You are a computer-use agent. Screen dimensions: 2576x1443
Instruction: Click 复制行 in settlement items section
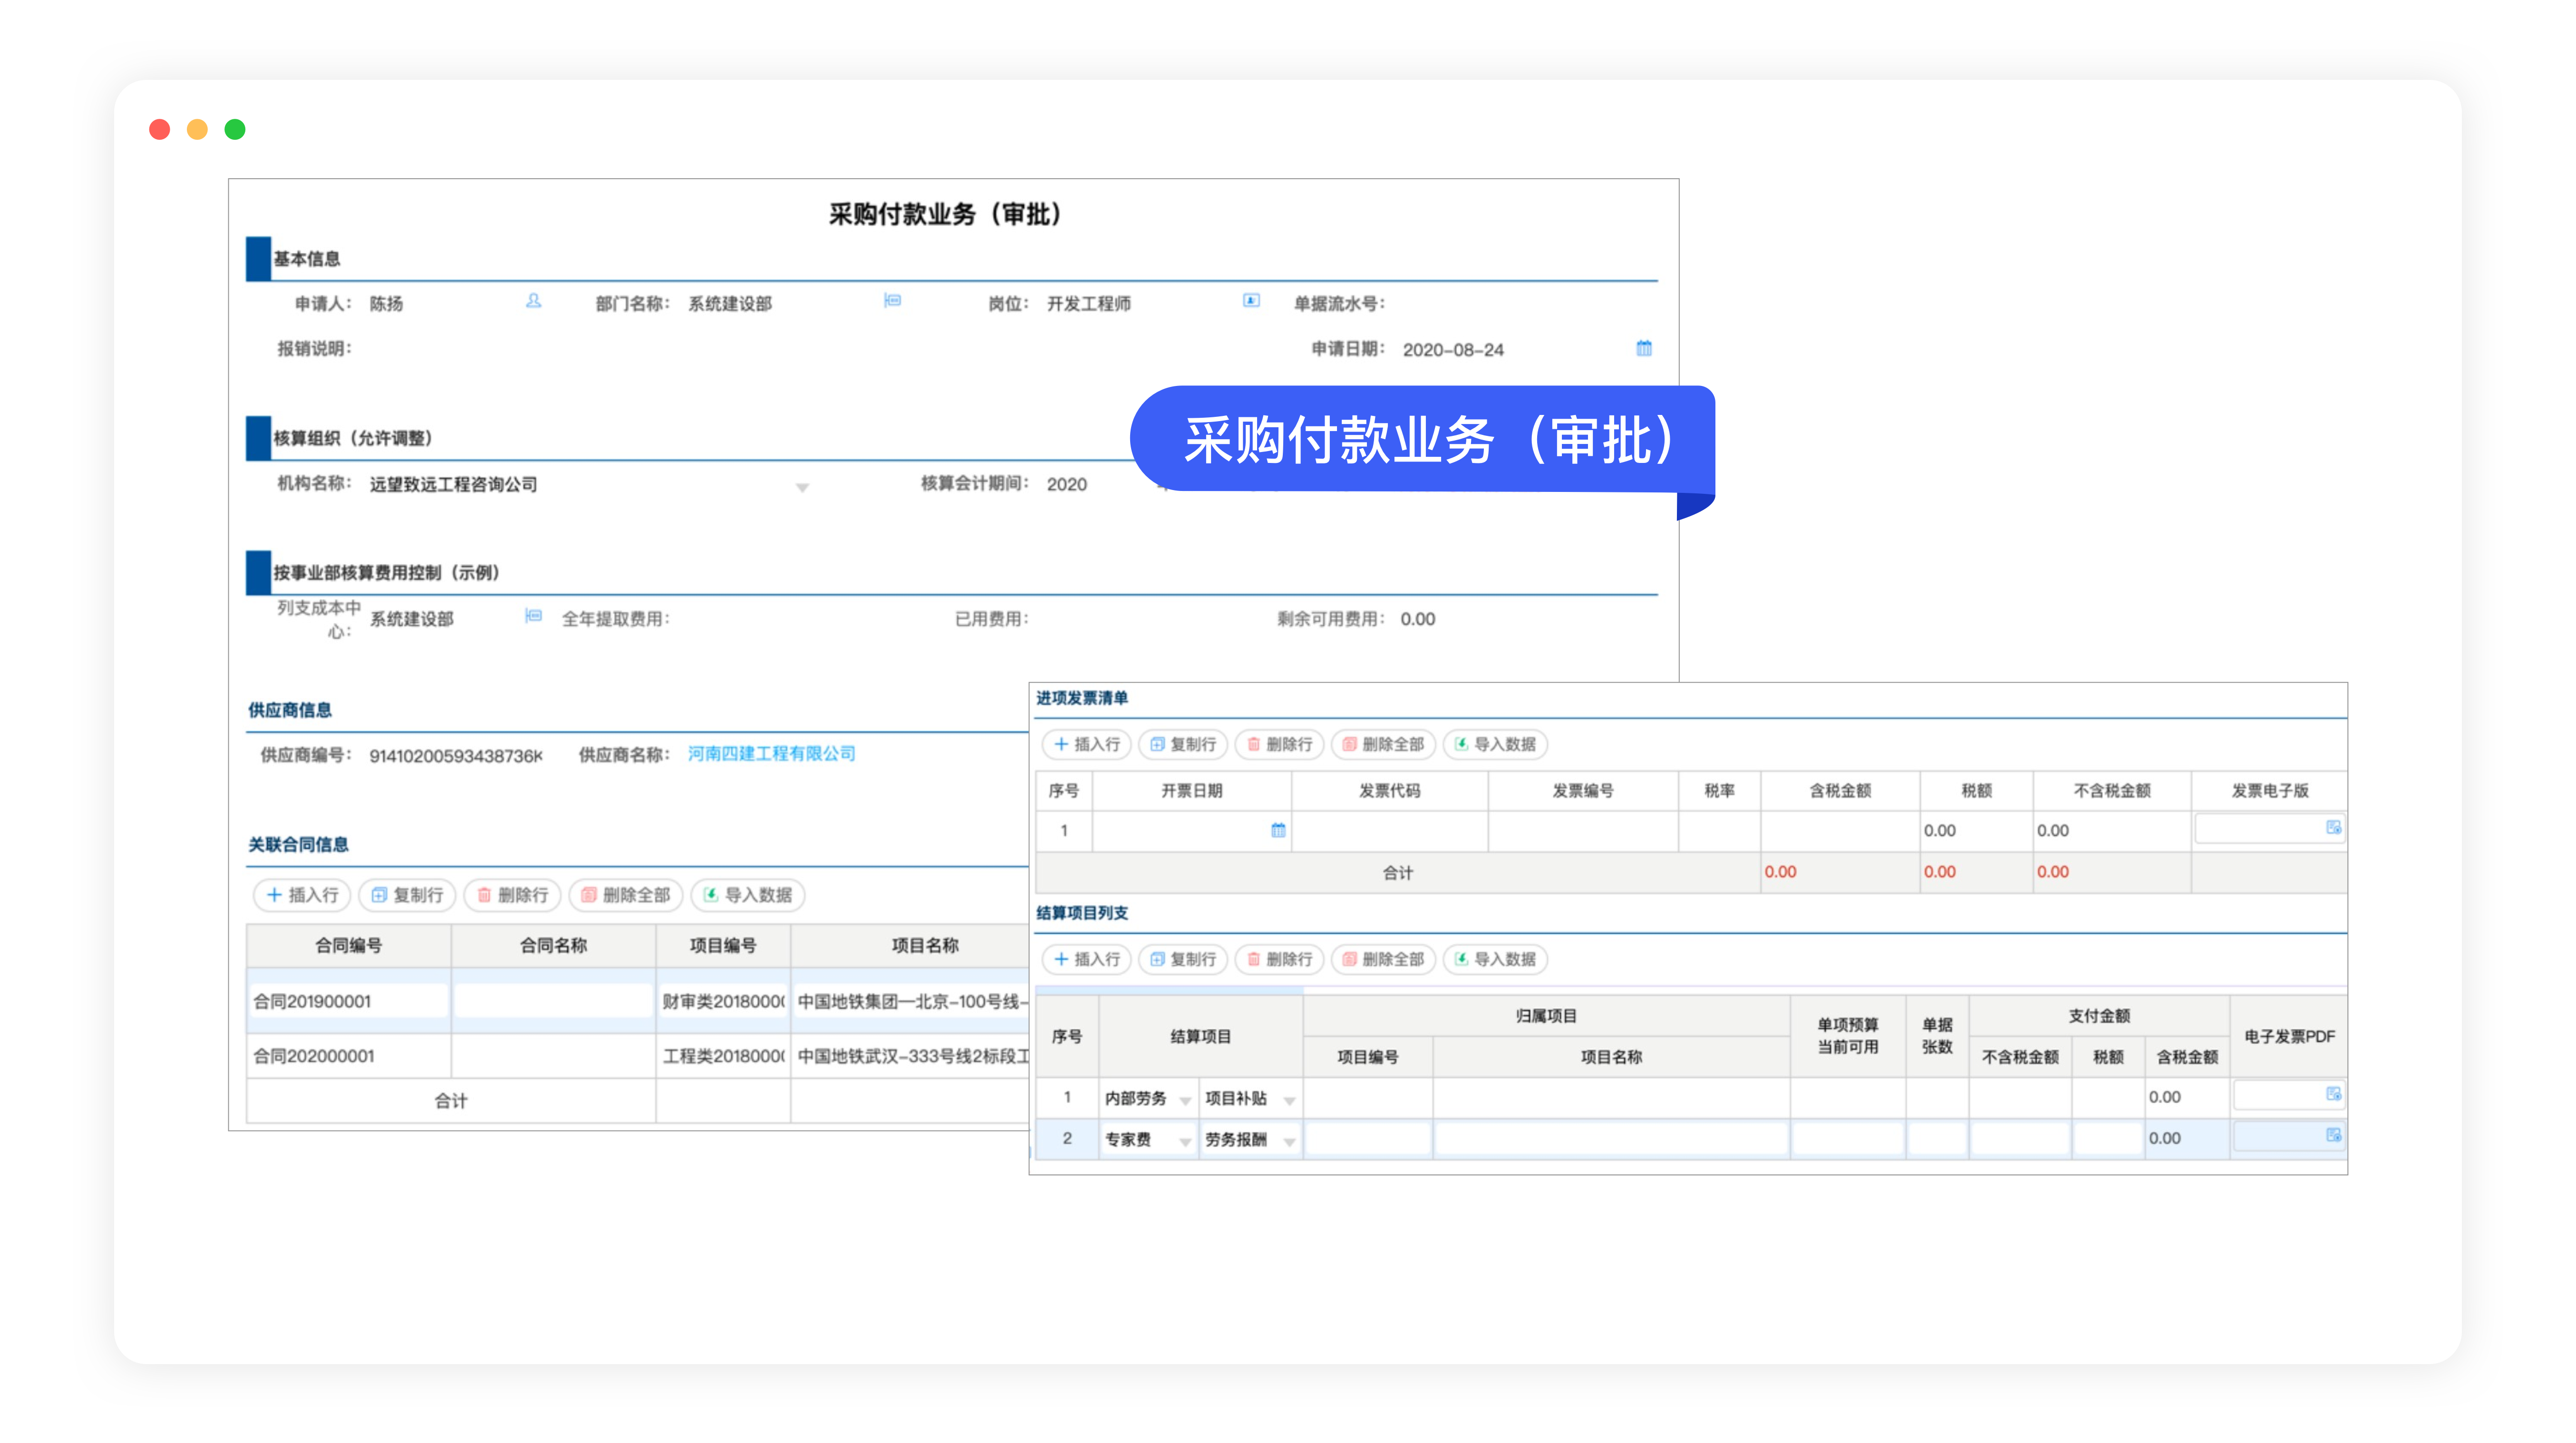(x=1183, y=959)
